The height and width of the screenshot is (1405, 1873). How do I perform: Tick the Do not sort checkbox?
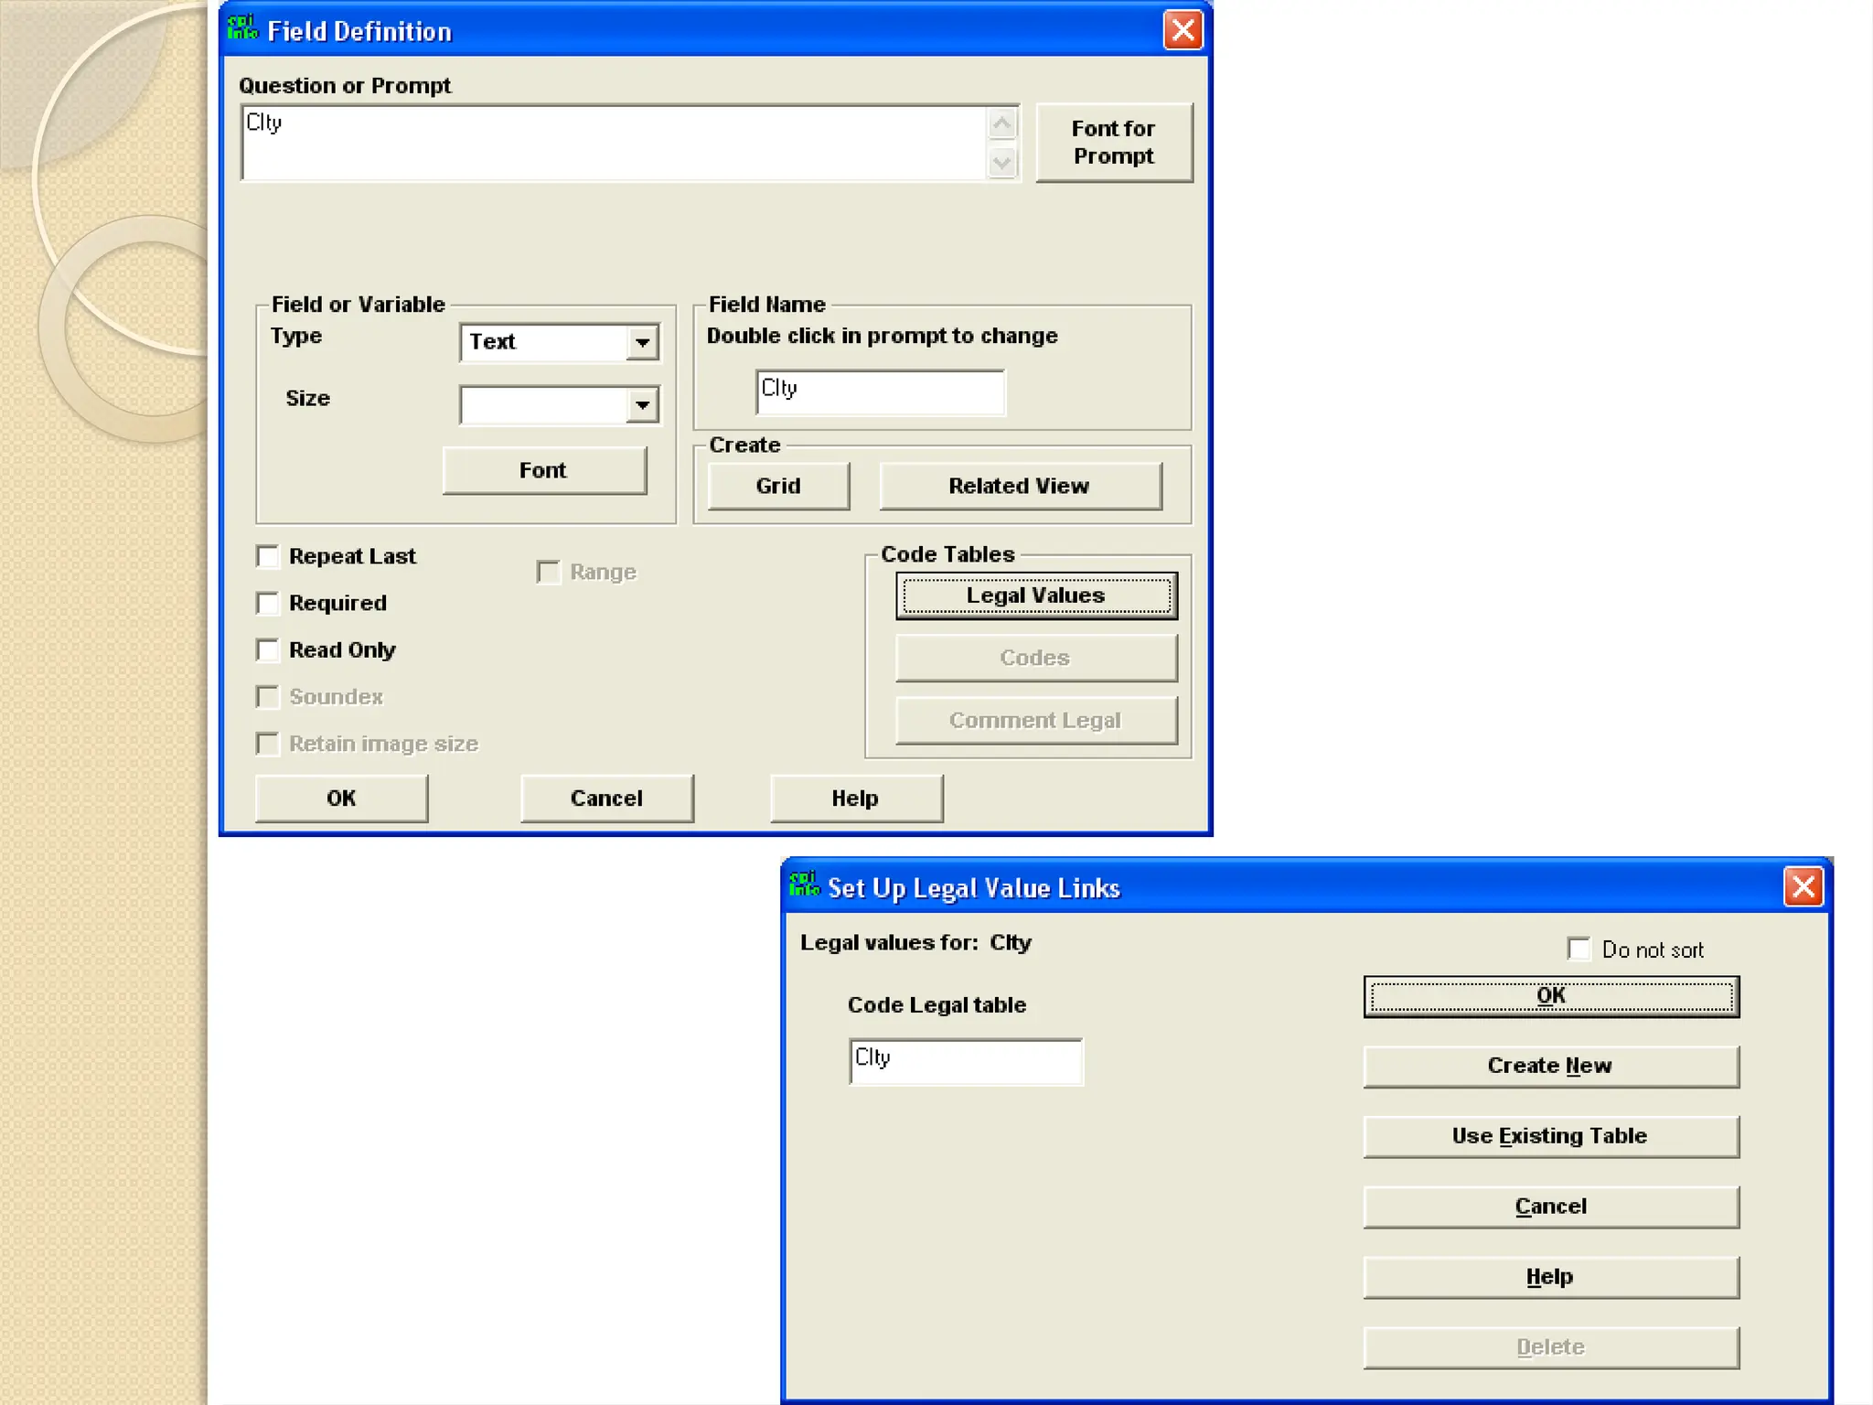[x=1579, y=949]
